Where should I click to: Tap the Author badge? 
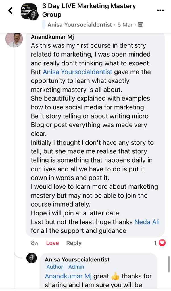click(55, 267)
